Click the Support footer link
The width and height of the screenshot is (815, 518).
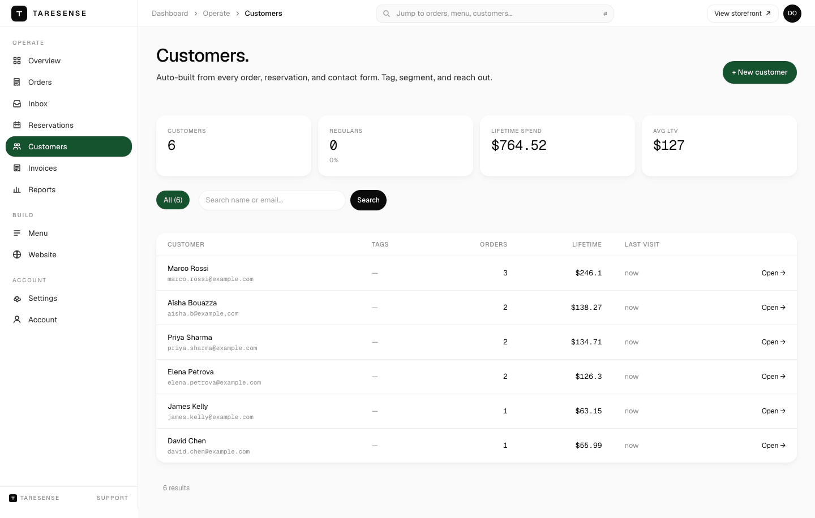[x=113, y=498]
